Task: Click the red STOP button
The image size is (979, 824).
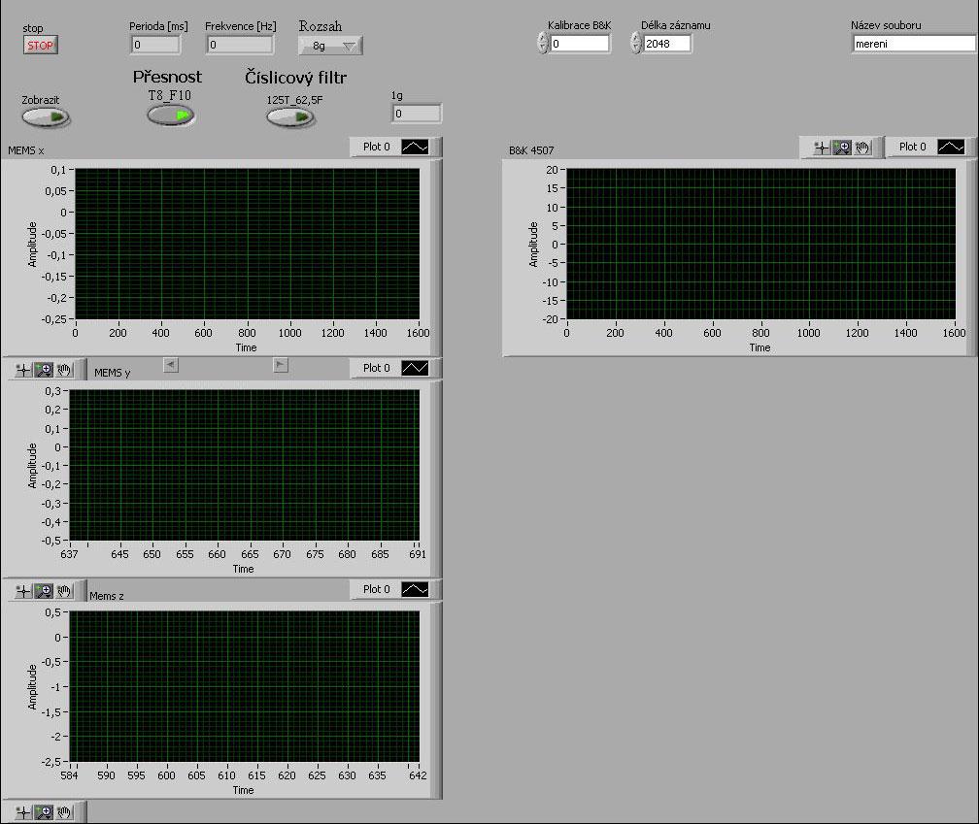Action: click(x=41, y=45)
